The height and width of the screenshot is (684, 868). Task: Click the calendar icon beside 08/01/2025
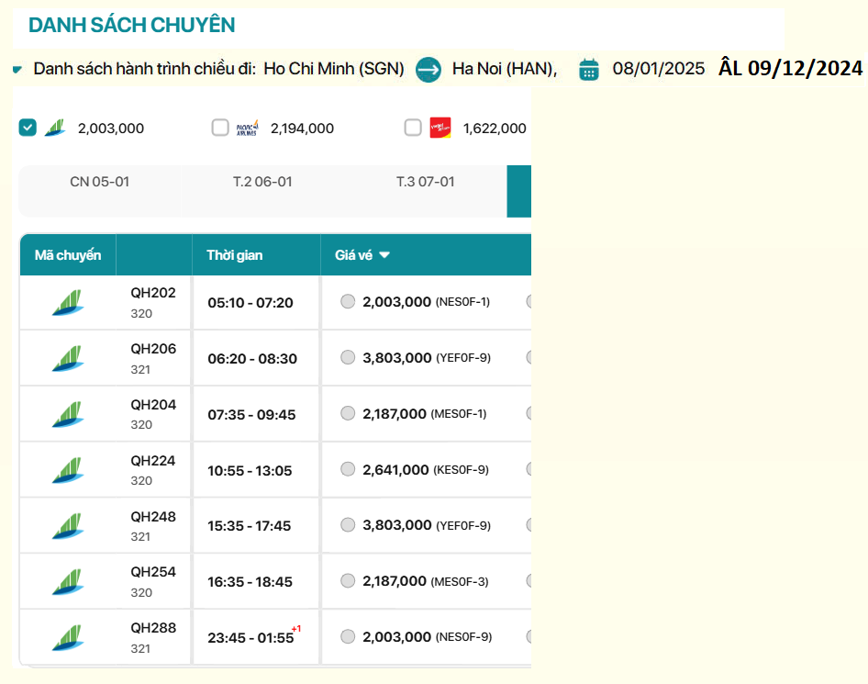(589, 69)
